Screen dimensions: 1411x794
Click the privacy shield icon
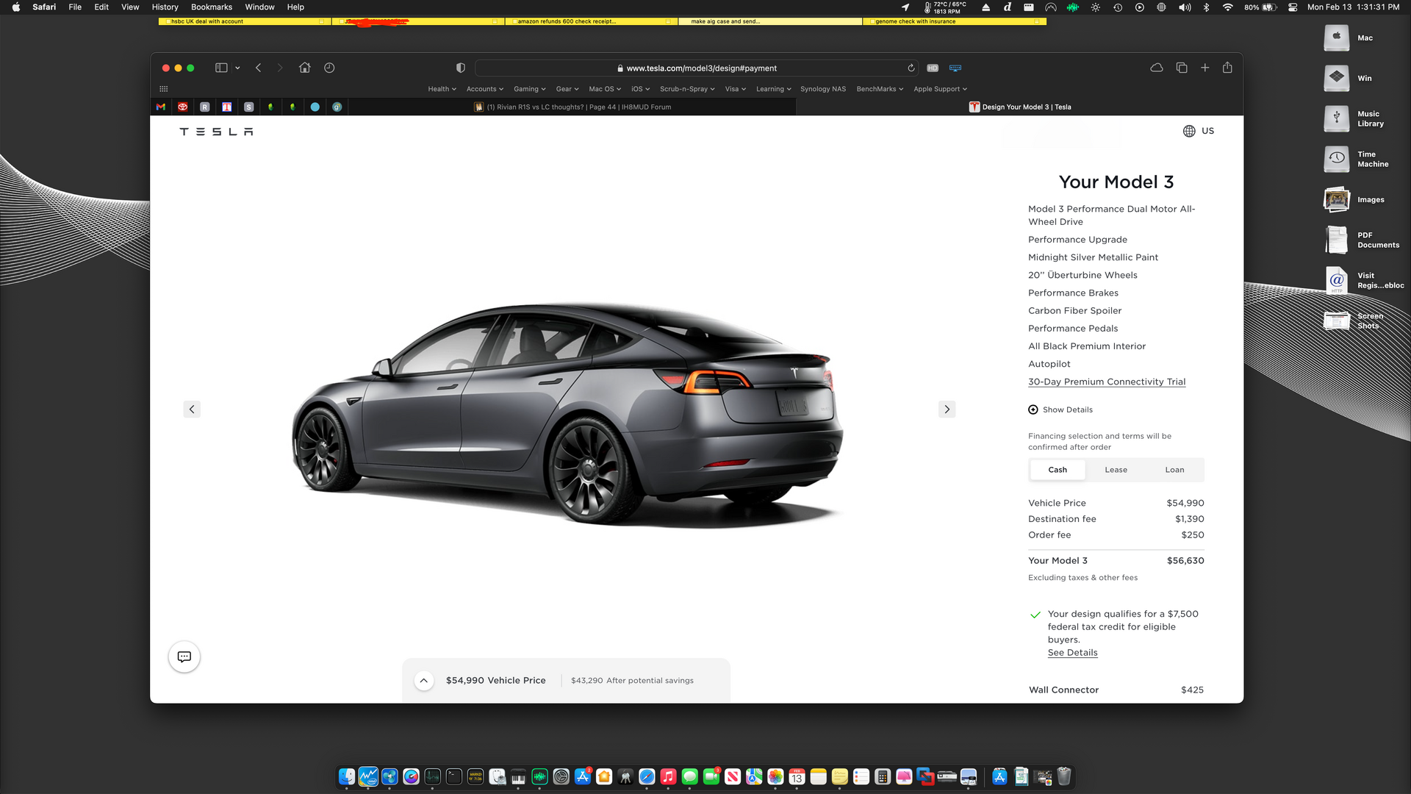[x=461, y=68]
